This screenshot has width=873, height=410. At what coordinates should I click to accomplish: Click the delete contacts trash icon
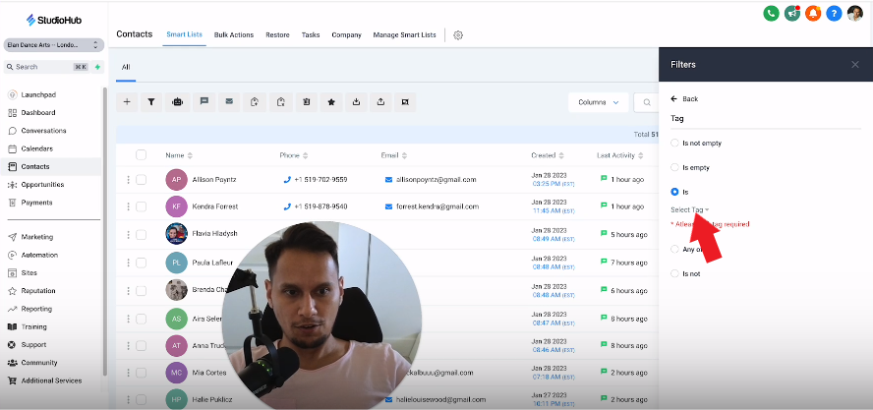coord(306,102)
